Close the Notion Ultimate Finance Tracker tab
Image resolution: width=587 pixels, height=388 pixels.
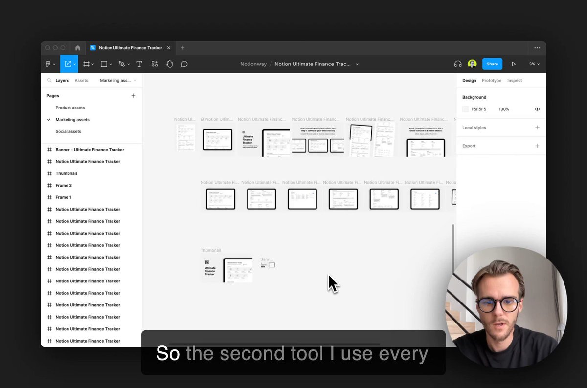click(x=168, y=48)
